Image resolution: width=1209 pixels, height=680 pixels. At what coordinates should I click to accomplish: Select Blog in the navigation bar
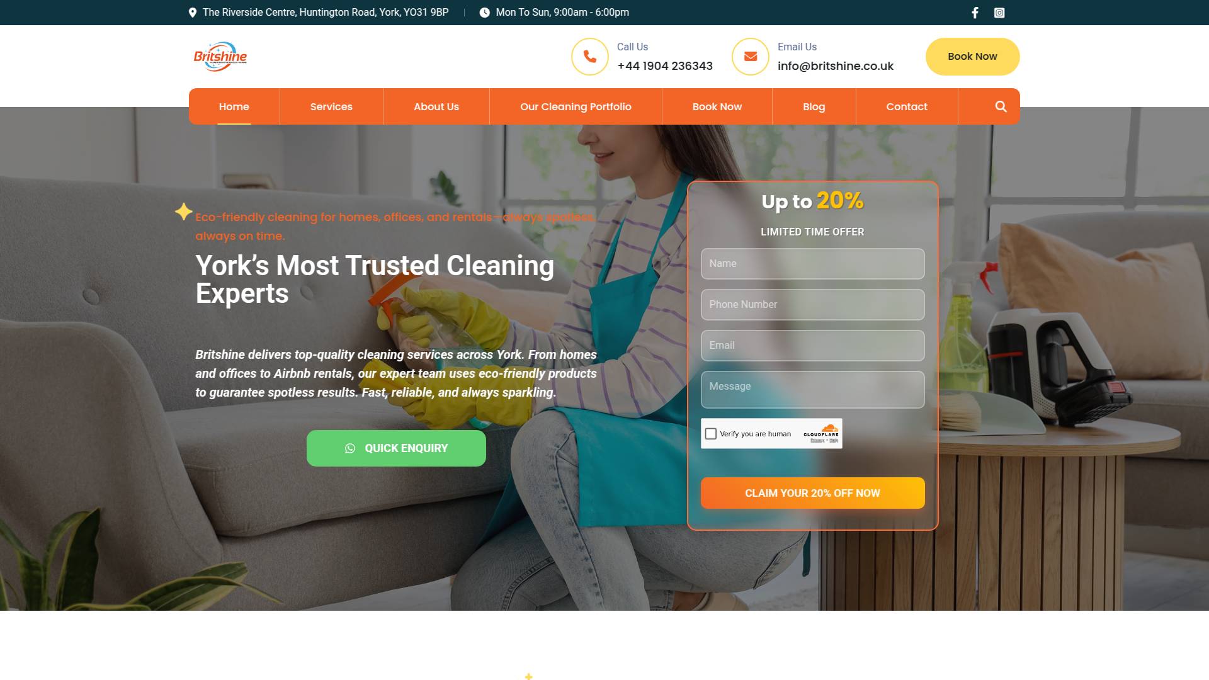pos(814,106)
